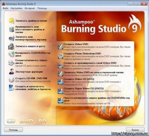Click the disc copy icon for Копировать CD/DVD/Blu-ray

[x=12, y=54]
